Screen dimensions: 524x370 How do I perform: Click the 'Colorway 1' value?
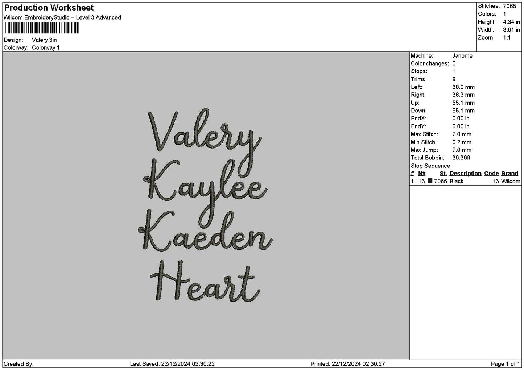pyautogui.click(x=46, y=48)
